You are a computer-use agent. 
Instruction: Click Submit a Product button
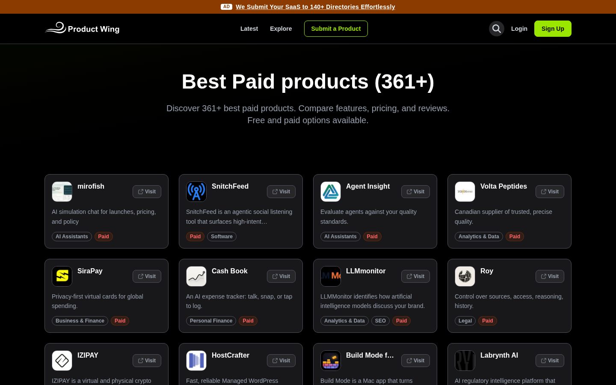click(336, 29)
